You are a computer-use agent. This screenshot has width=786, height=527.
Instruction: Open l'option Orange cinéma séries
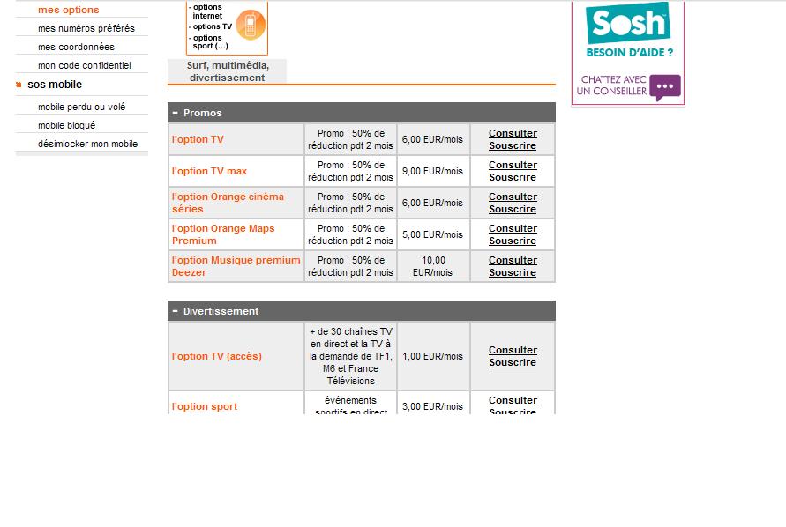click(228, 203)
